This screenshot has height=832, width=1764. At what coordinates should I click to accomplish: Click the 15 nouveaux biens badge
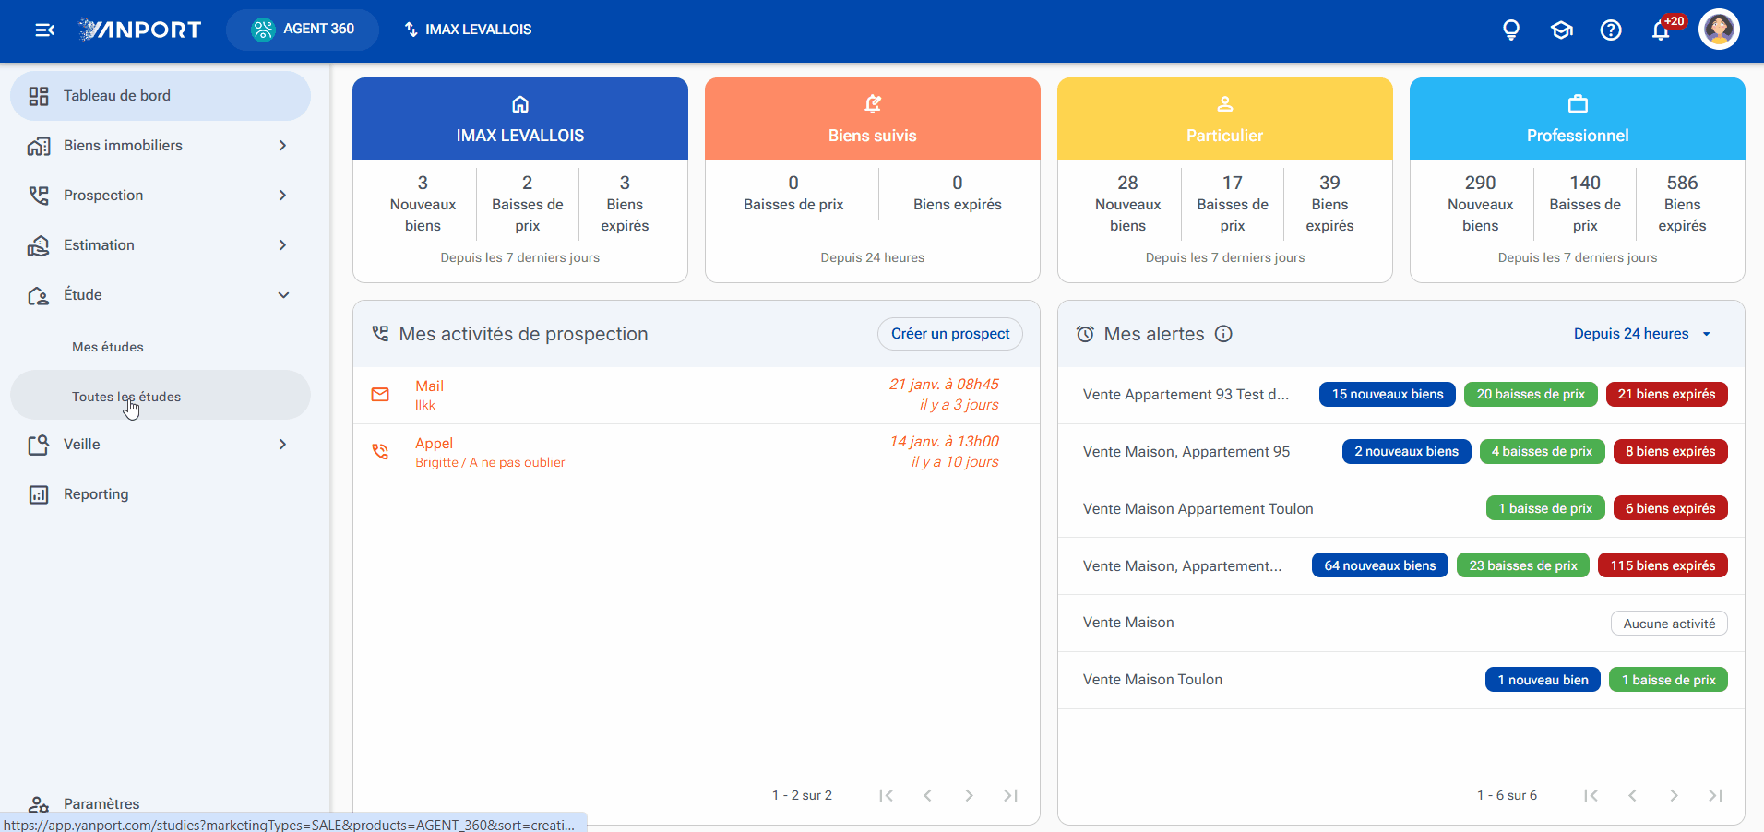(1388, 395)
